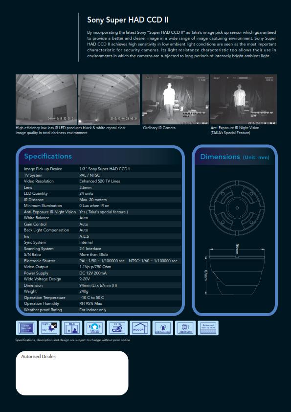Click the "Sony Super HAD CCD II" heading
This screenshot has width=291, height=412.
[128, 20]
